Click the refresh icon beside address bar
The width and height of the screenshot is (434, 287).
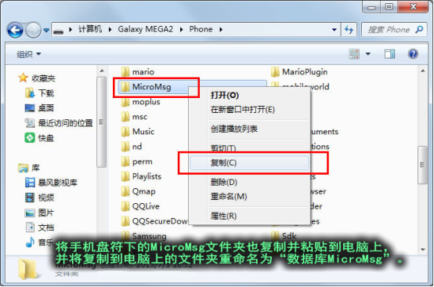pyautogui.click(x=349, y=29)
